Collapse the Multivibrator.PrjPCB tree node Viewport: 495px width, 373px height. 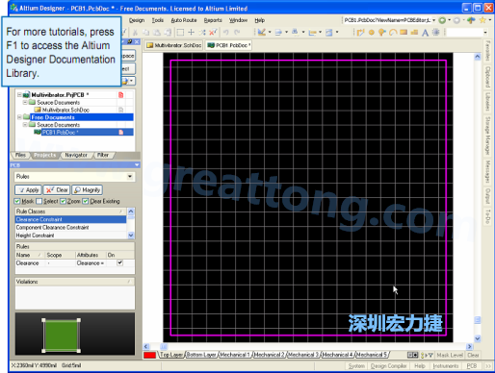pyautogui.click(x=19, y=95)
